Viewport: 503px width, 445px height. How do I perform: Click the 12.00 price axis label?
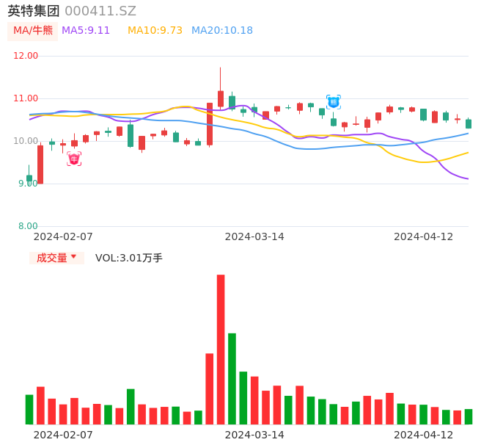(x=26, y=56)
